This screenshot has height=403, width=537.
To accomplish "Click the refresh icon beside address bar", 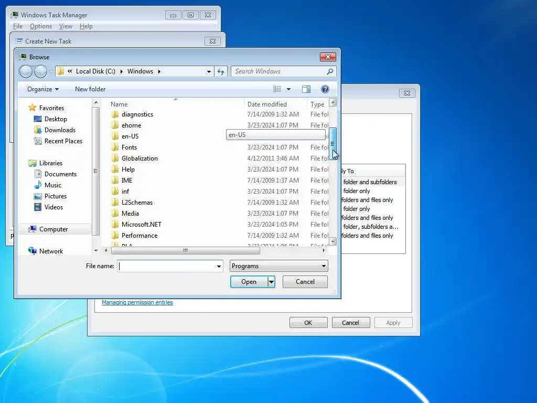I will coord(221,71).
